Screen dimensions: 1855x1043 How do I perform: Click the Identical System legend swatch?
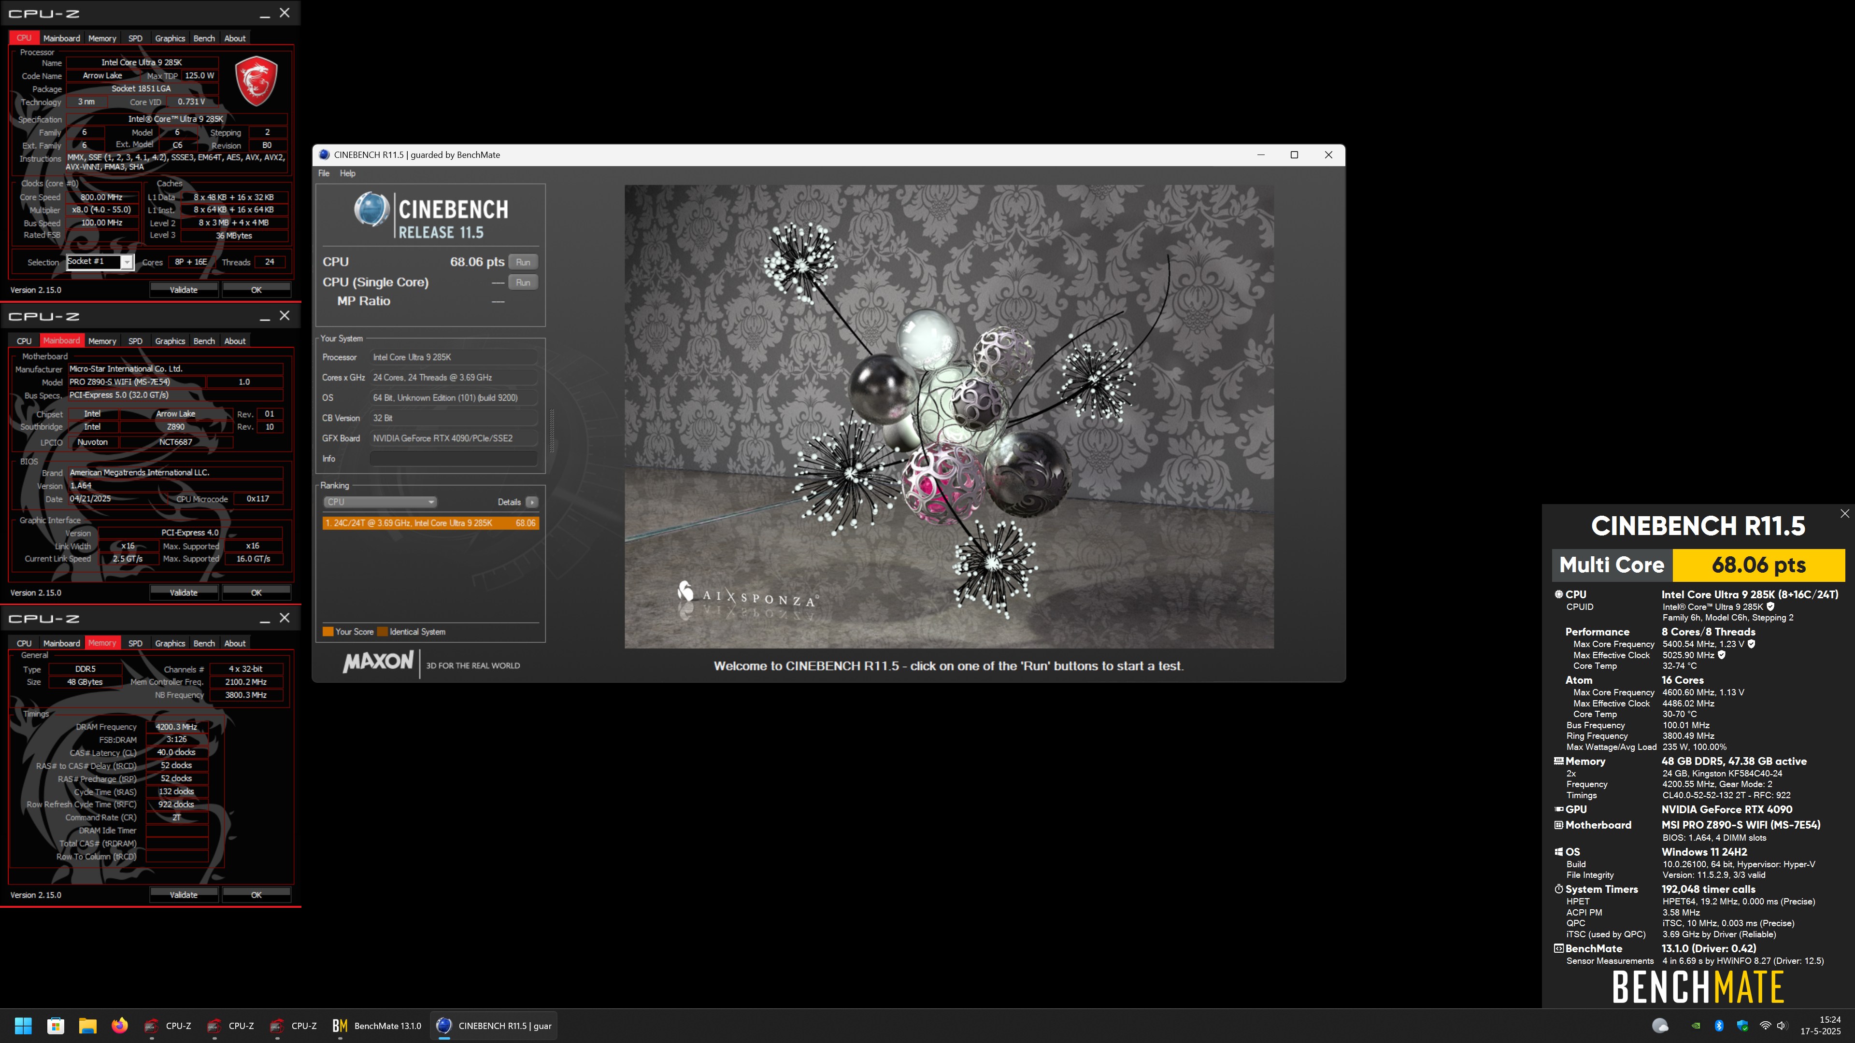[383, 632]
